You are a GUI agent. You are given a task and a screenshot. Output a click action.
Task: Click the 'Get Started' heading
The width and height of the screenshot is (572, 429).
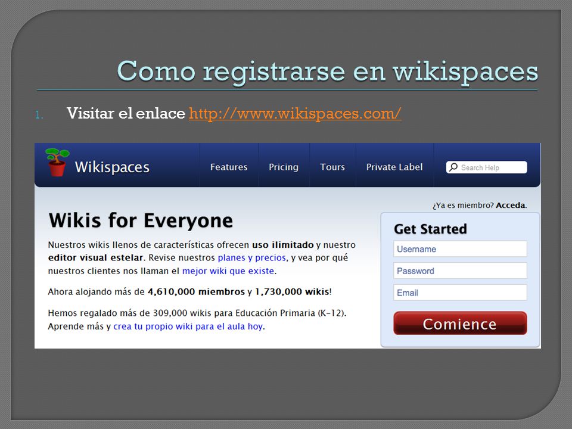430,229
